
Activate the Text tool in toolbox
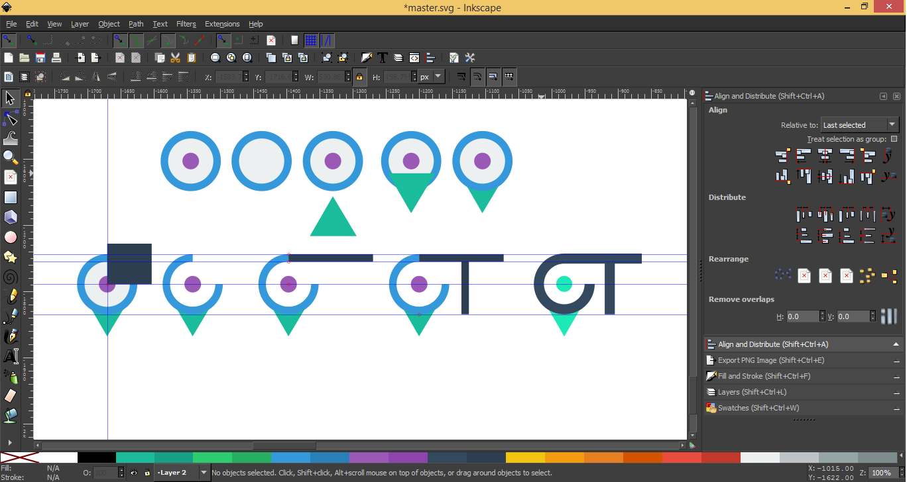pos(11,356)
